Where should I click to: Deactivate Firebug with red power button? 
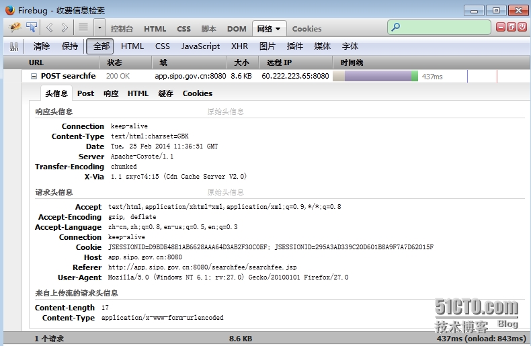point(522,27)
